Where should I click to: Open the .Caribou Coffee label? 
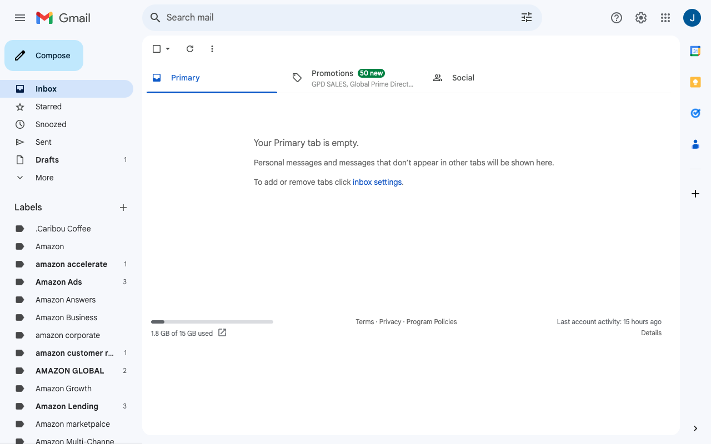click(67, 229)
